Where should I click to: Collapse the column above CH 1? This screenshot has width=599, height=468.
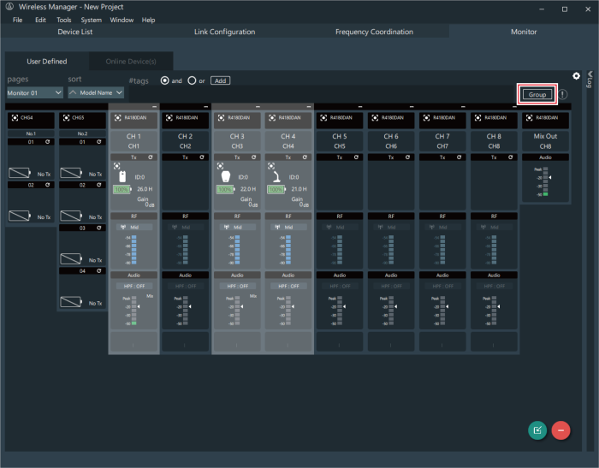click(154, 107)
